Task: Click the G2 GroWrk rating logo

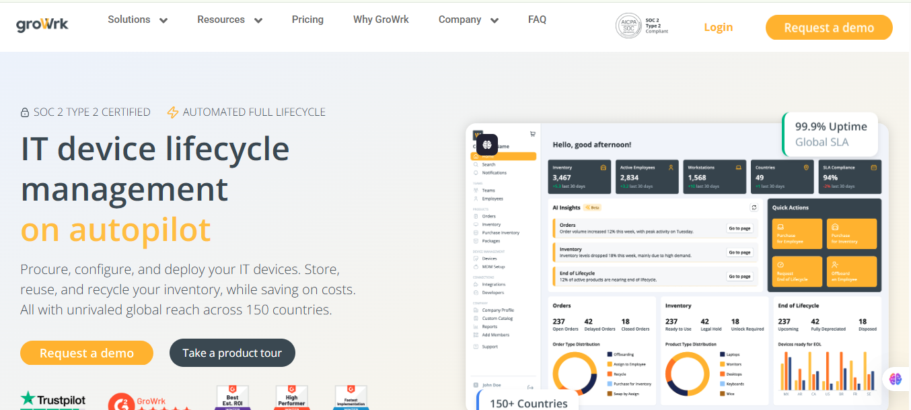Action: (149, 401)
